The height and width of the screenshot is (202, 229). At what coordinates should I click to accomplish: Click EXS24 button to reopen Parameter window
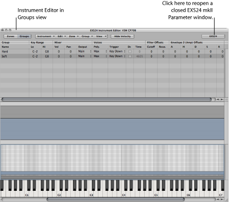point(213,36)
